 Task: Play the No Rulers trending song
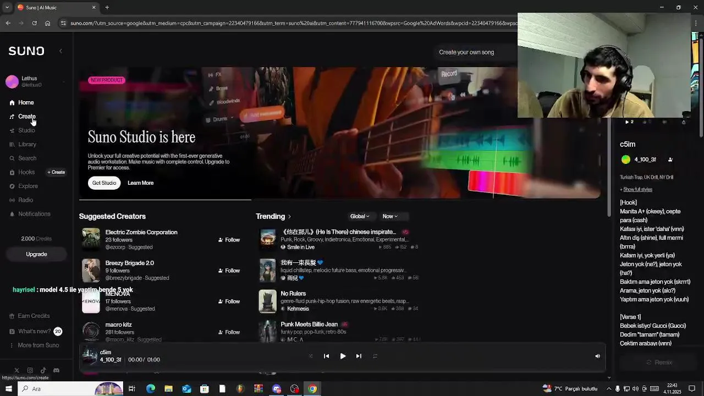268,301
